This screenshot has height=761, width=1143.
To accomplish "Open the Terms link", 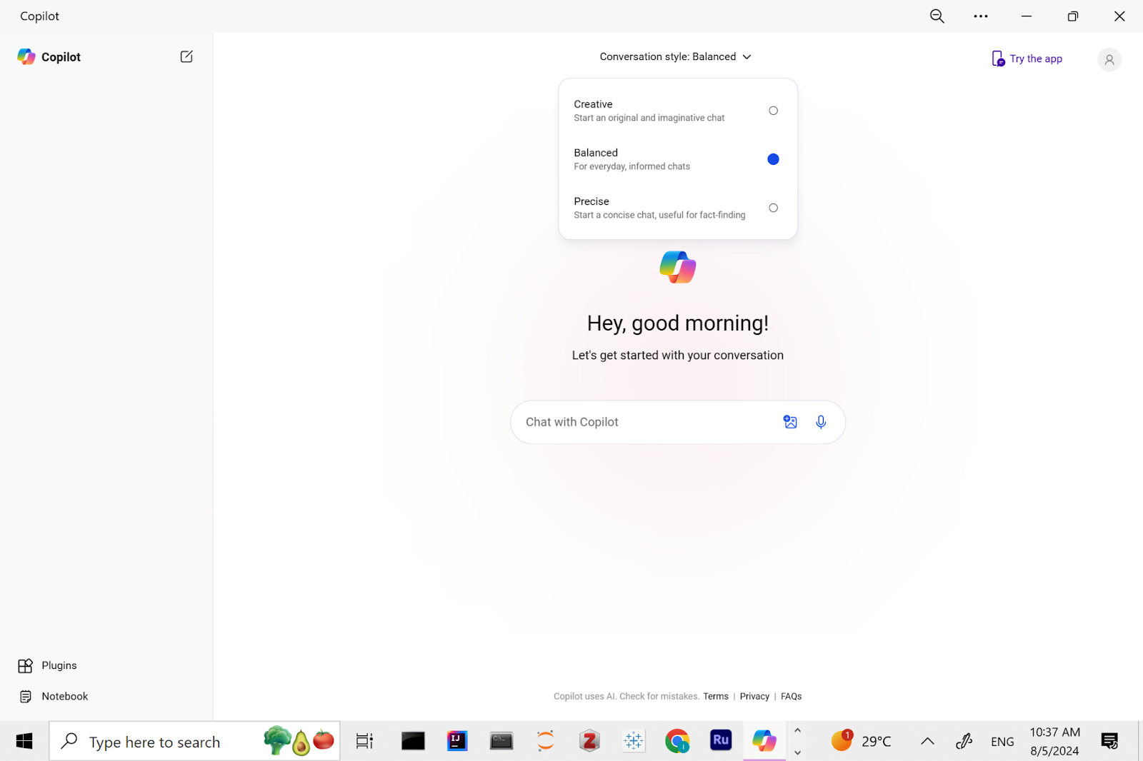I will 716,696.
